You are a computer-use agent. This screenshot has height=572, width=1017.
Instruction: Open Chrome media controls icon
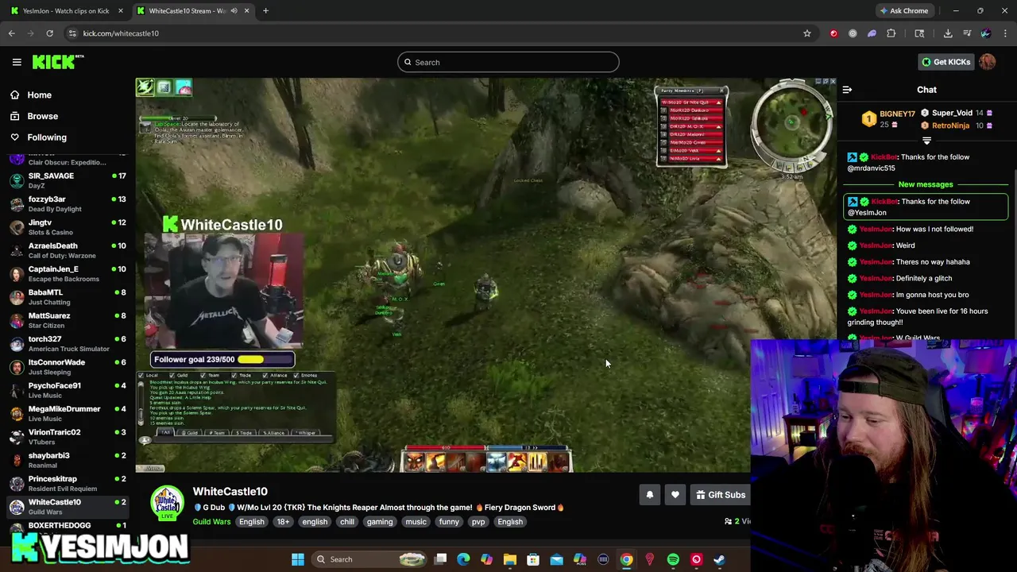[967, 33]
